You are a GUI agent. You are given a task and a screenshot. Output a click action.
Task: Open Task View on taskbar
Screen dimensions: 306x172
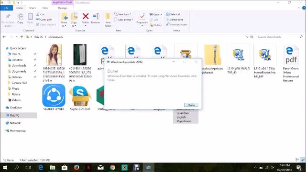click(28, 167)
